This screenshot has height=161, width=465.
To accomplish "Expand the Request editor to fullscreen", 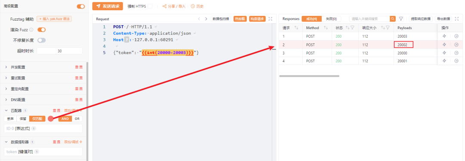I will (x=270, y=19).
